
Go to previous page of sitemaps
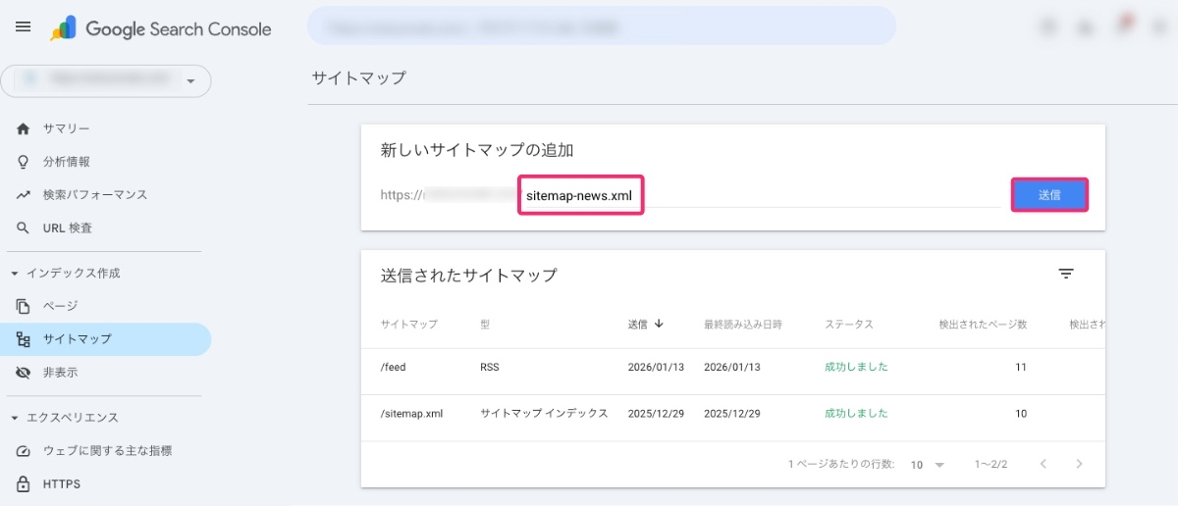(x=1044, y=464)
